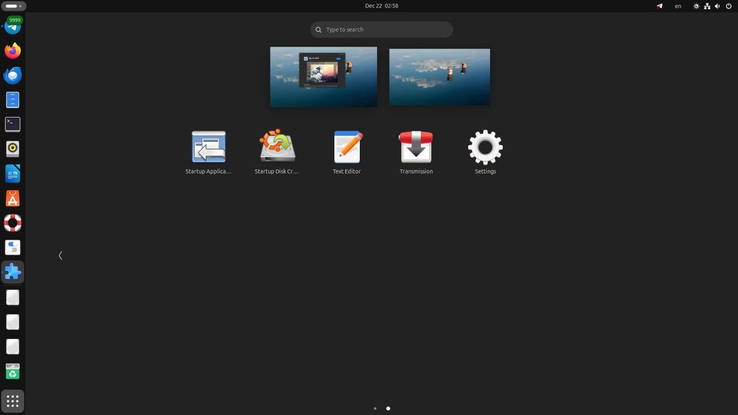Open the Settings gear app
Screen dimensions: 738x415
tap(485, 152)
